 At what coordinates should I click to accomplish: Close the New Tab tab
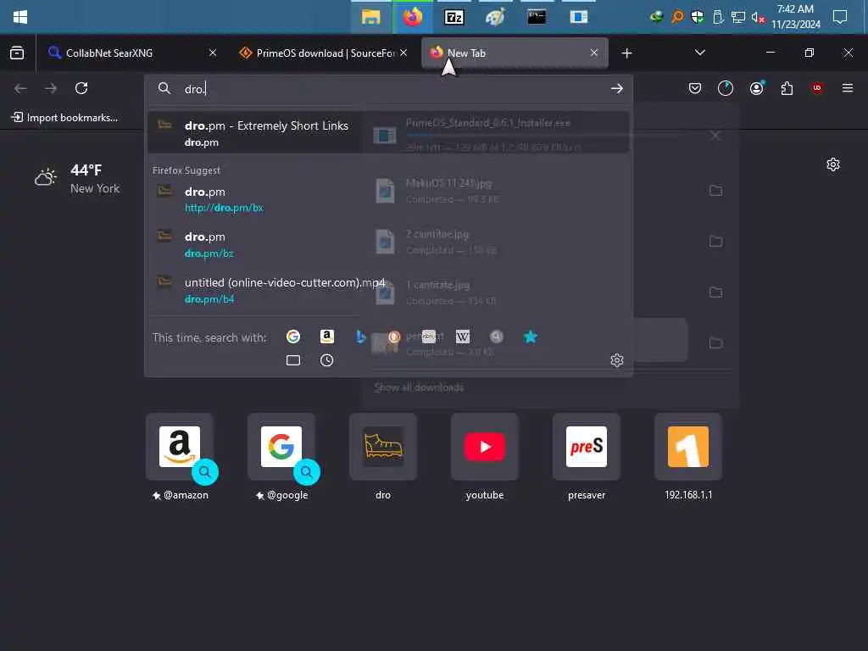[x=594, y=53]
